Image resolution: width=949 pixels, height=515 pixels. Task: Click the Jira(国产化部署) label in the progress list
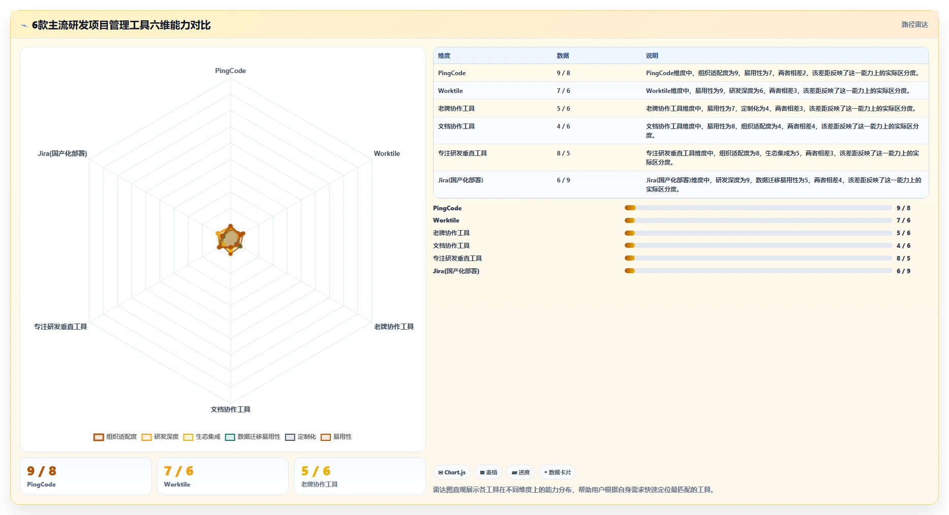point(456,271)
